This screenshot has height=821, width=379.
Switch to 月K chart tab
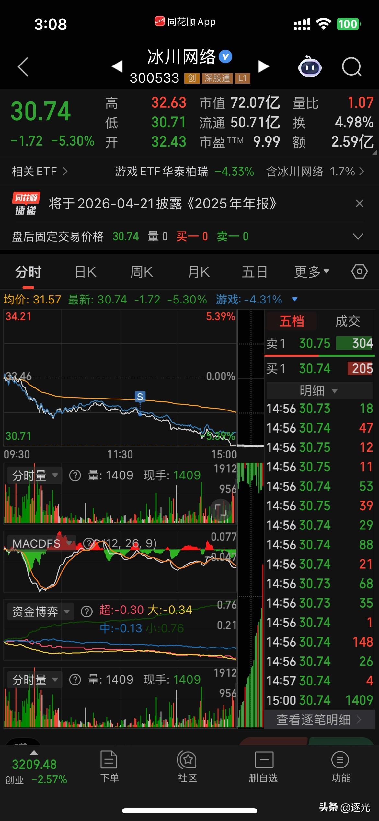pyautogui.click(x=199, y=272)
